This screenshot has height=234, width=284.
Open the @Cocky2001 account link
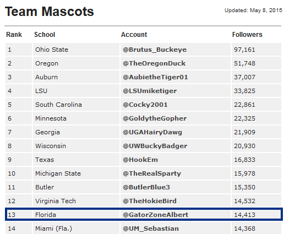click(x=145, y=105)
